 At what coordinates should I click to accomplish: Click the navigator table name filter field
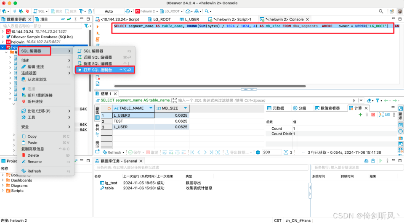tap(42, 26)
